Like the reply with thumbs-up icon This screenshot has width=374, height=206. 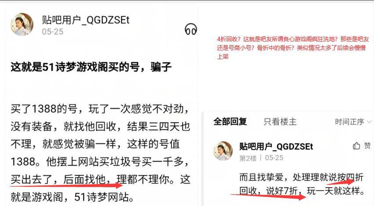[x=356, y=146]
